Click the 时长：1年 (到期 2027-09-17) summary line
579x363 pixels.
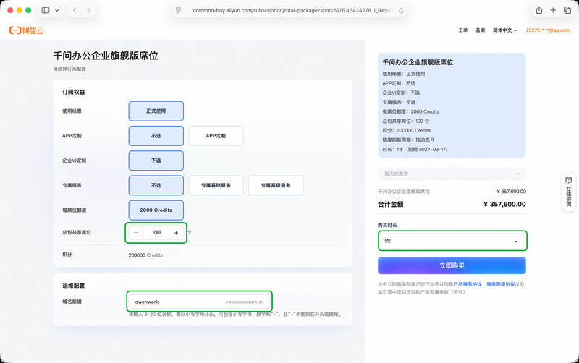pyautogui.click(x=415, y=150)
